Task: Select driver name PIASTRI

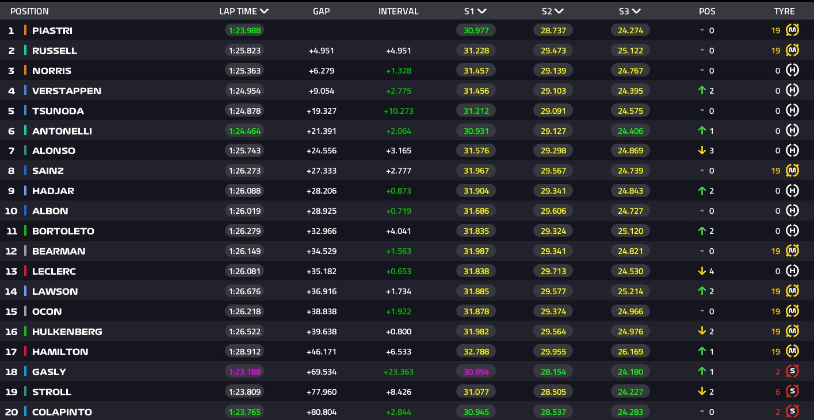Action: (x=52, y=30)
